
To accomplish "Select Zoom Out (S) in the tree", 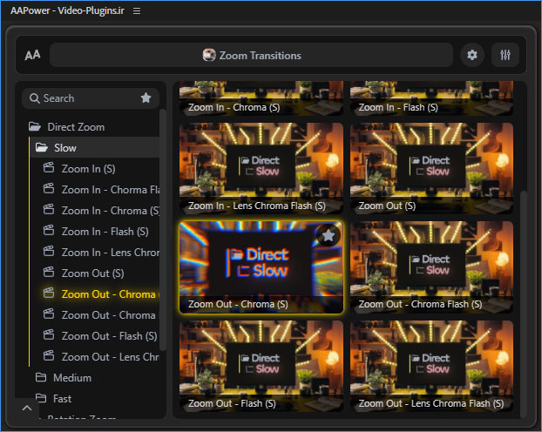I will point(92,273).
